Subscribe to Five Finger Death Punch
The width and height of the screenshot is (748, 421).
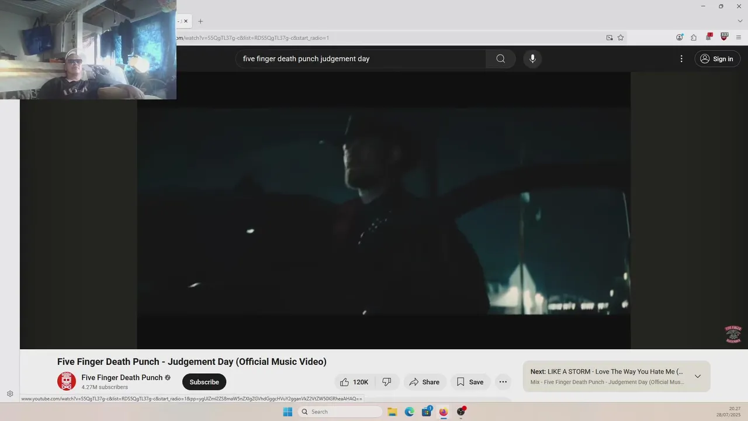click(x=204, y=382)
